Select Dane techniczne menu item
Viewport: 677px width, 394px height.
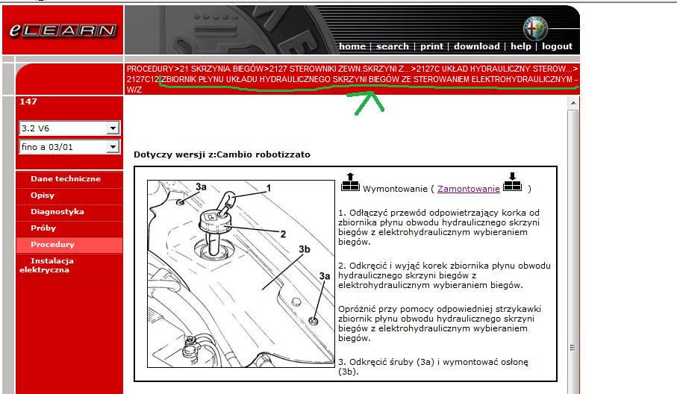(66, 178)
